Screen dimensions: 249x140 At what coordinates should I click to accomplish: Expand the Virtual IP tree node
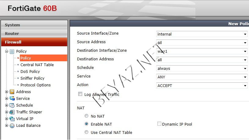pyautogui.click(x=6, y=119)
